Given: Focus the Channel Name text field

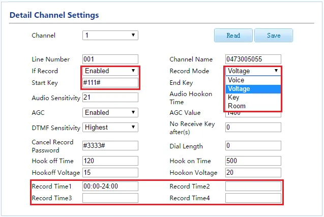Looking at the screenshot, I should pos(253,59).
